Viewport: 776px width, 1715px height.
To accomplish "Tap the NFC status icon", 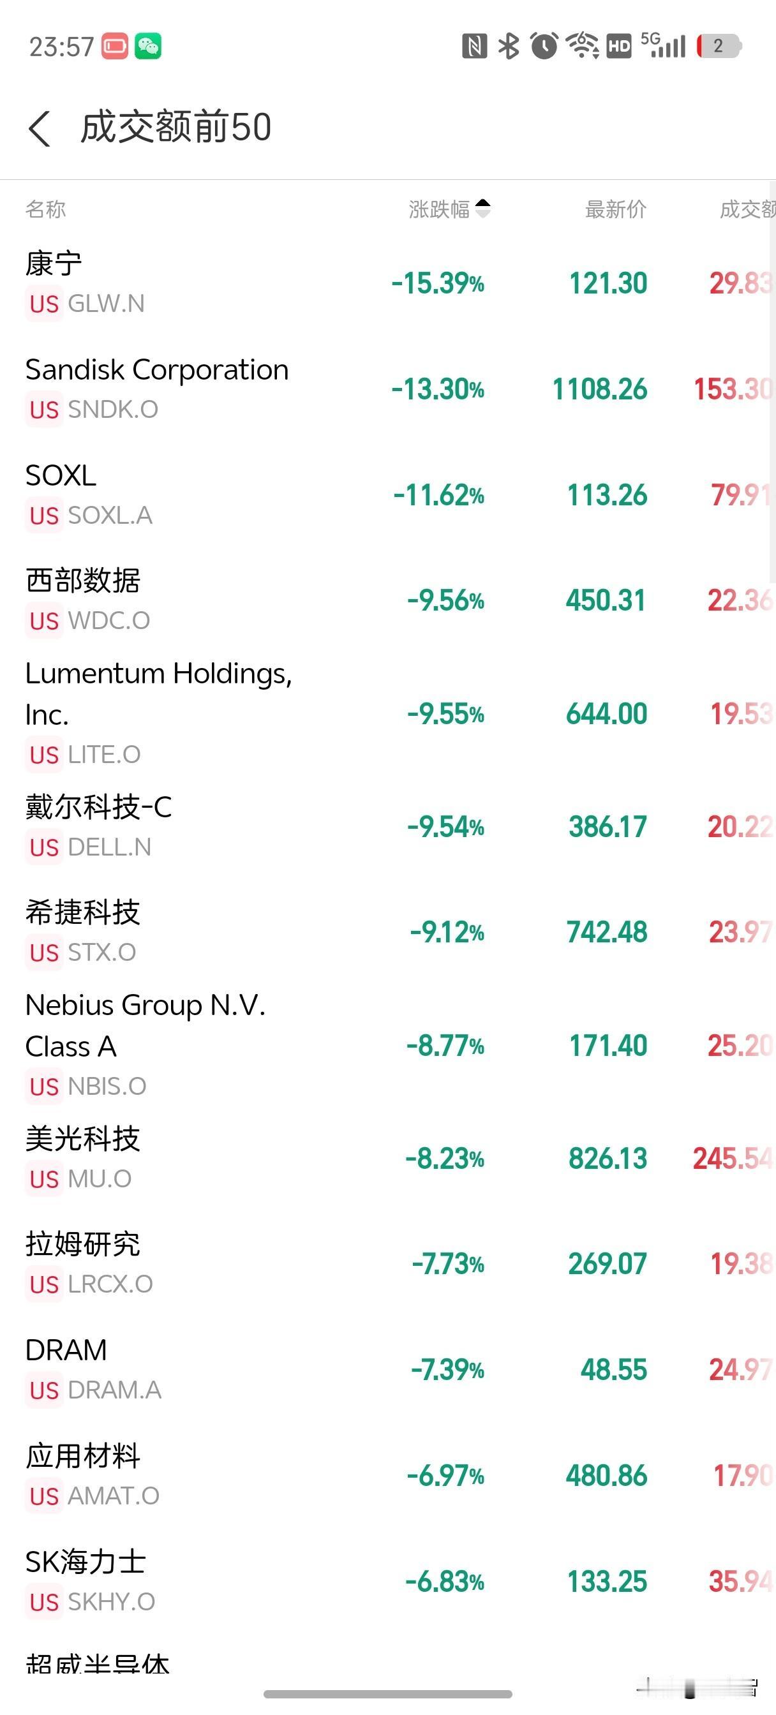I will tap(474, 46).
